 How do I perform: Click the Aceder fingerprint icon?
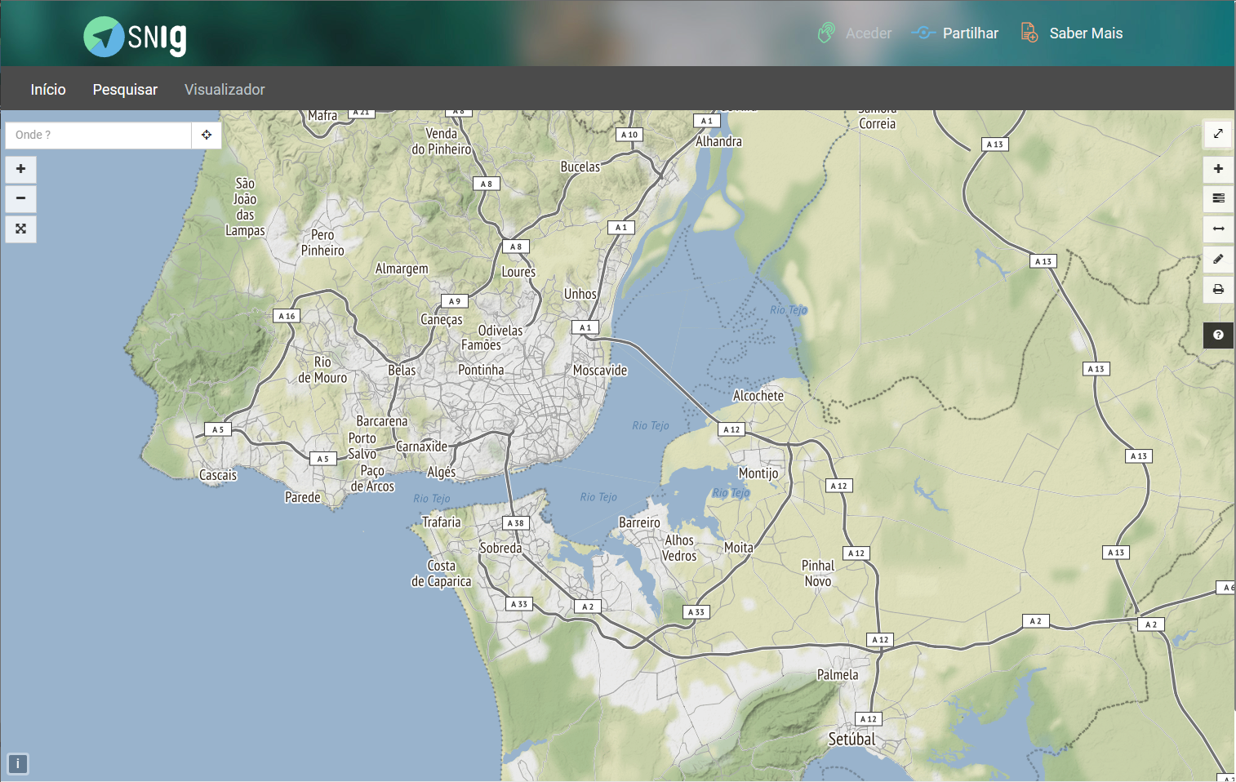(x=826, y=33)
